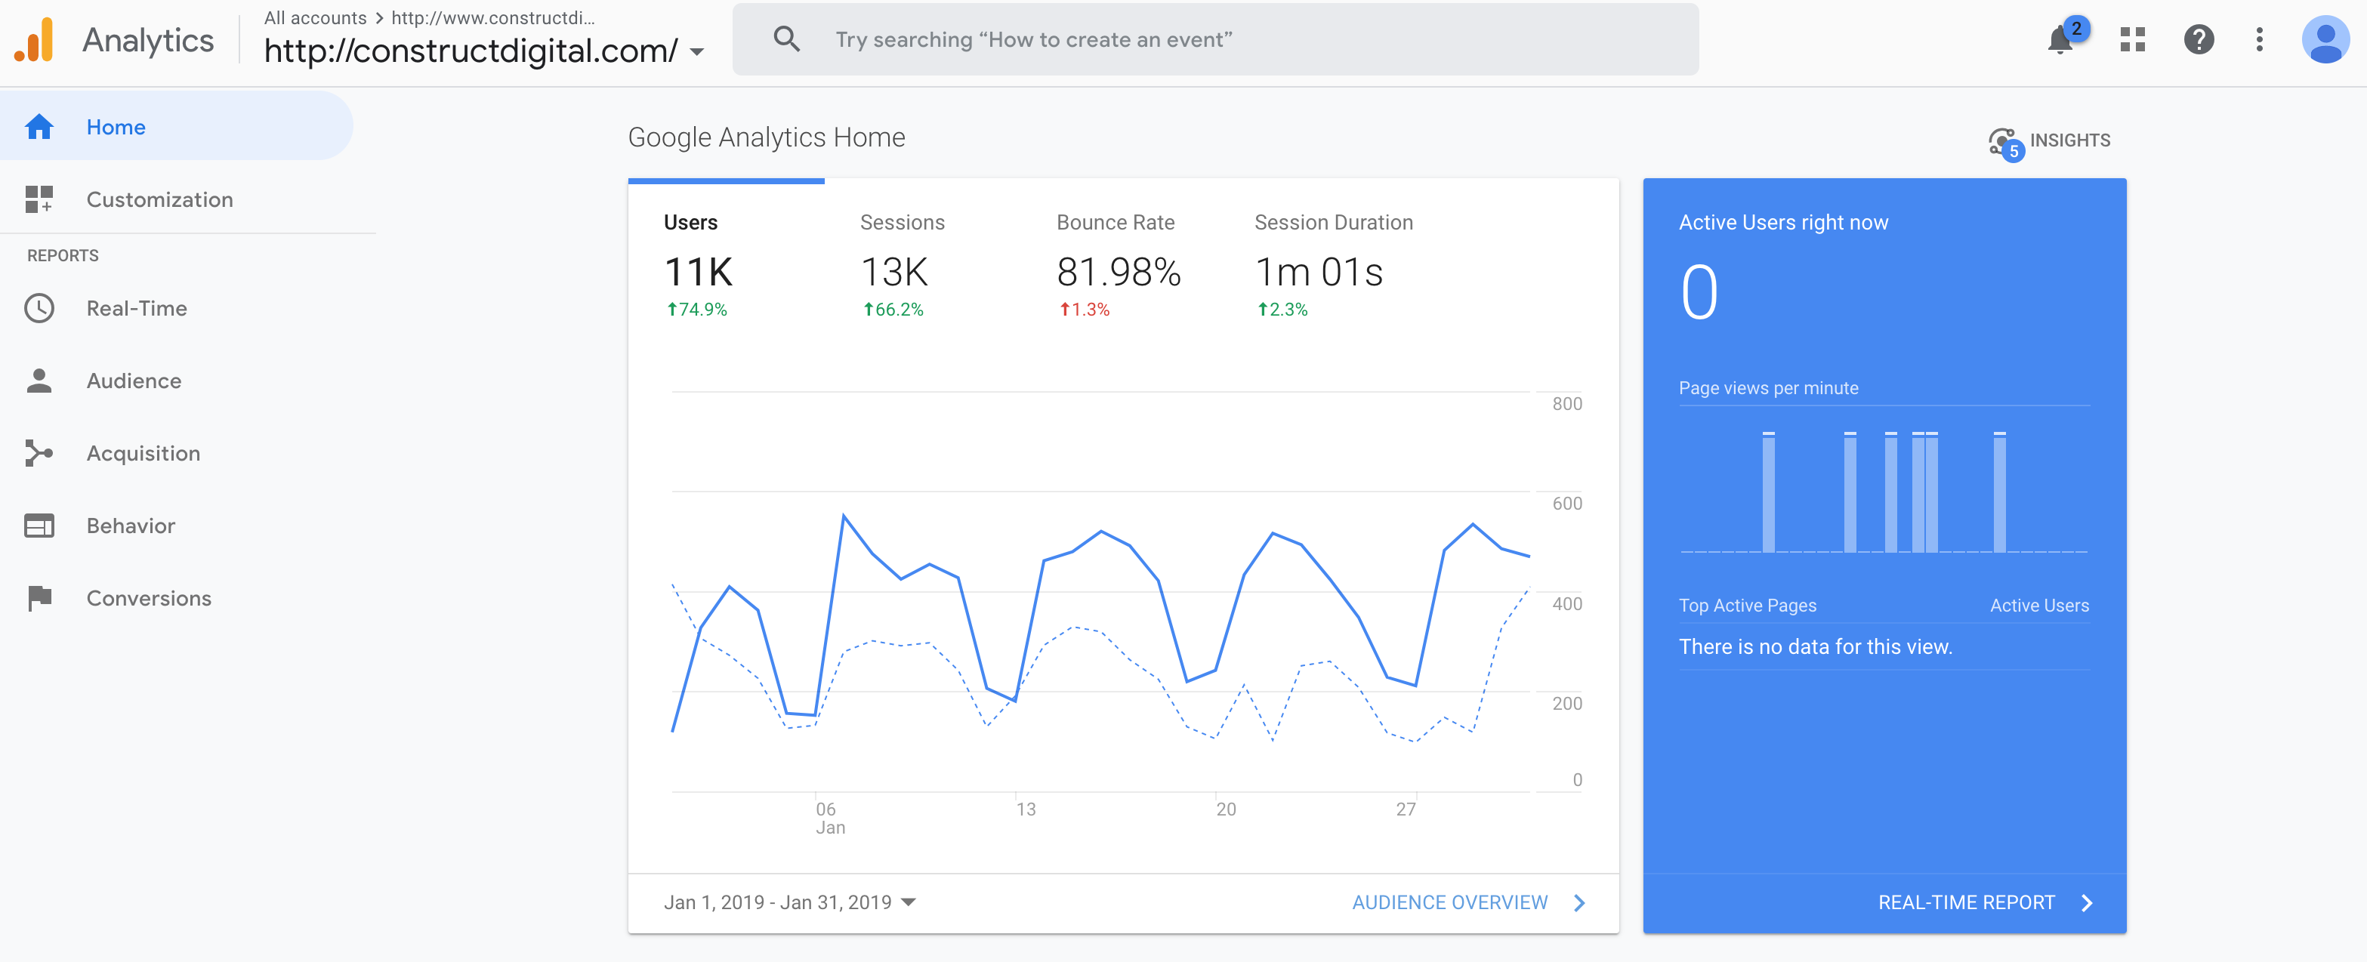Expand the Behavior reports section
The image size is (2367, 962).
click(131, 526)
